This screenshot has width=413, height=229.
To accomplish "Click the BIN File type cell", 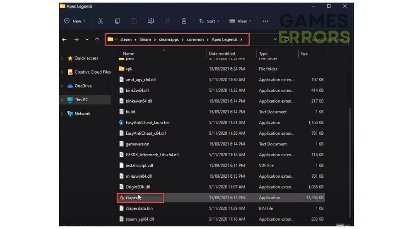I will pos(266,208).
